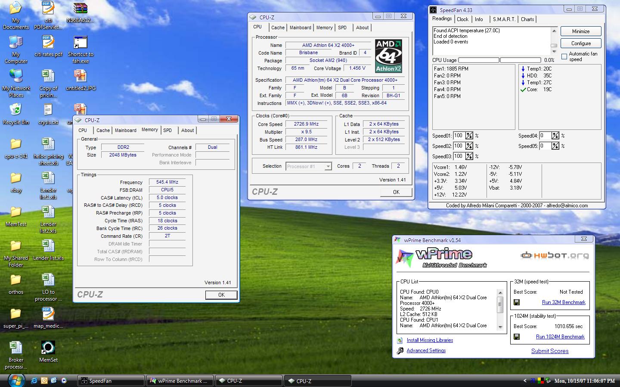
Task: Click the floppy save icon under 1024M test
Action: pos(517,337)
